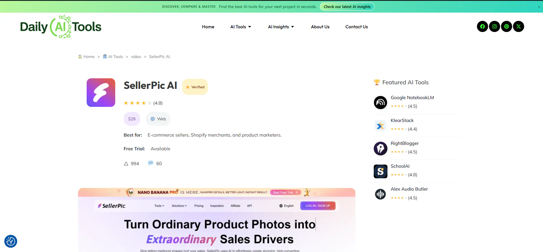543x252 pixels.
Task: Click the SchoolAI logo icon
Action: click(381, 171)
